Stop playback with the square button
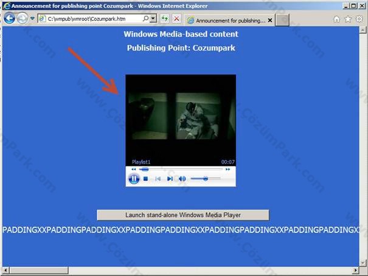The width and height of the screenshot is (368, 276). [x=145, y=179]
